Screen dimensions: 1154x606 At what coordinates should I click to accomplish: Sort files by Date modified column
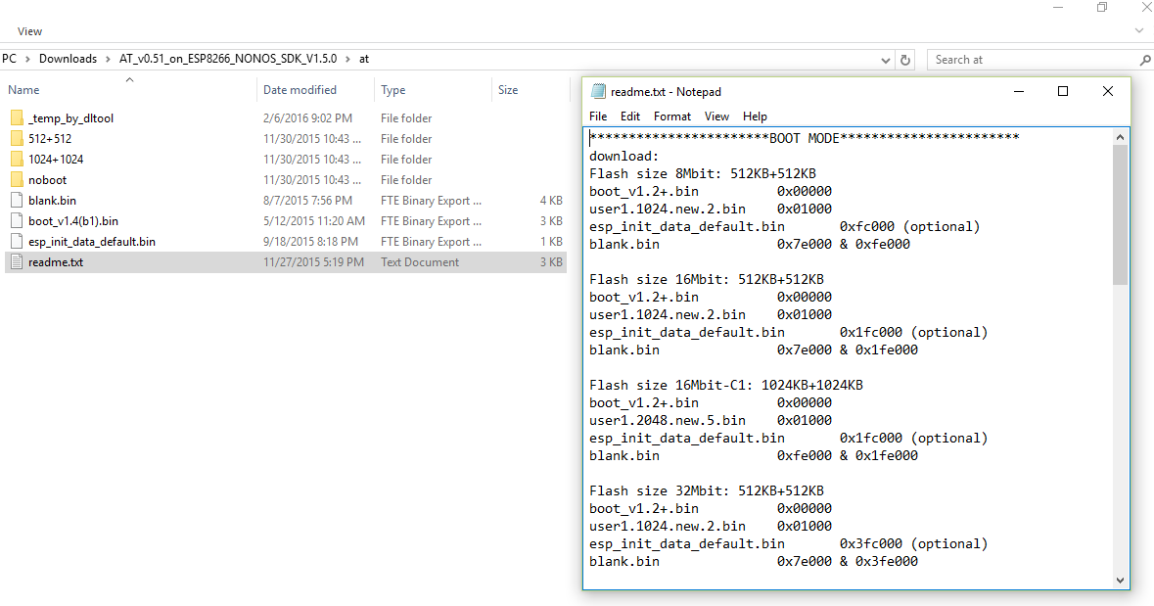click(x=300, y=90)
